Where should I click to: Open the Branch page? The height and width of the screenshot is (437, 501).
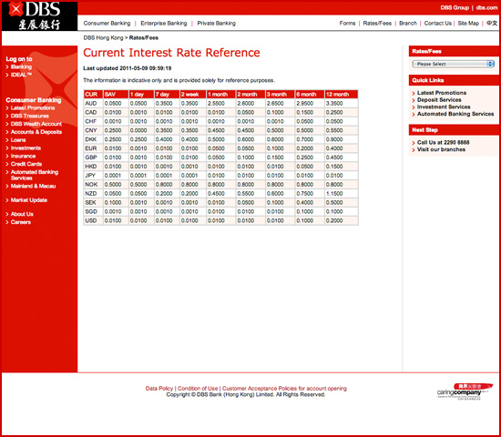tap(408, 24)
